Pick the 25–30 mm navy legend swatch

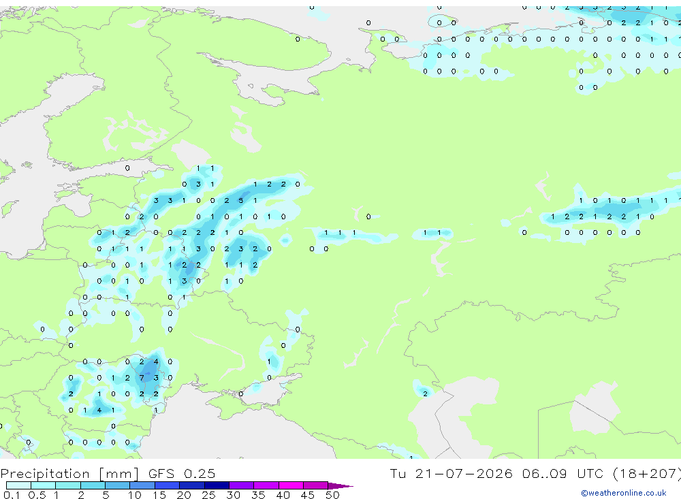pyautogui.click(x=217, y=485)
